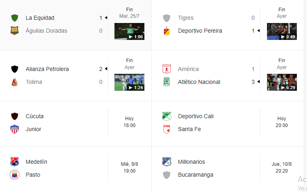The image size is (307, 192).
Task: Click the Junior striped shield crest
Action: coord(15,129)
